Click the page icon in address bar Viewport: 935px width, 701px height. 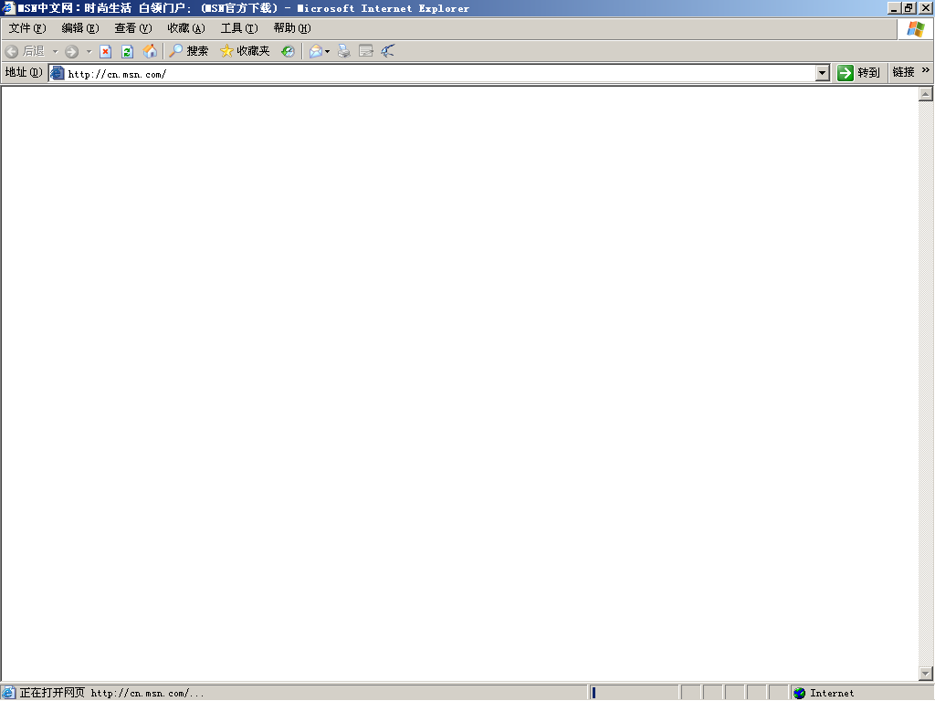pos(58,73)
